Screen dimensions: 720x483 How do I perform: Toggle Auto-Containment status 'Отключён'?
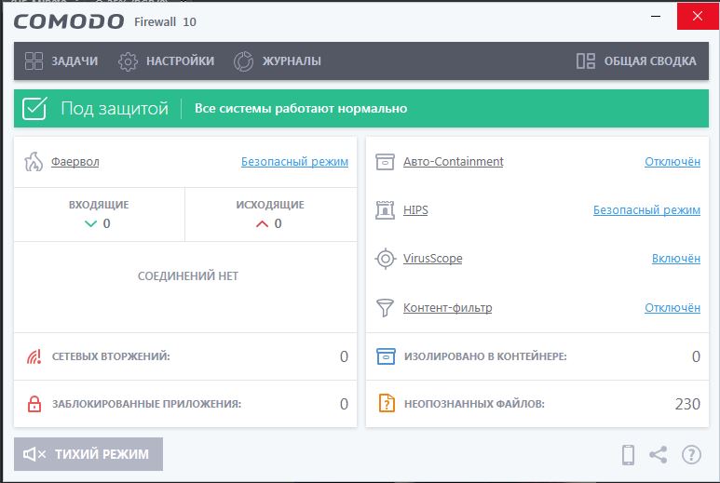(x=672, y=162)
